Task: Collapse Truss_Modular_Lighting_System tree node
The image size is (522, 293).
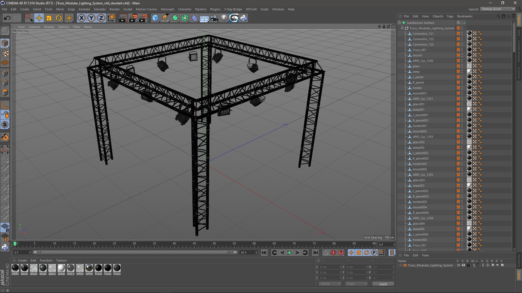Action: 402,28
